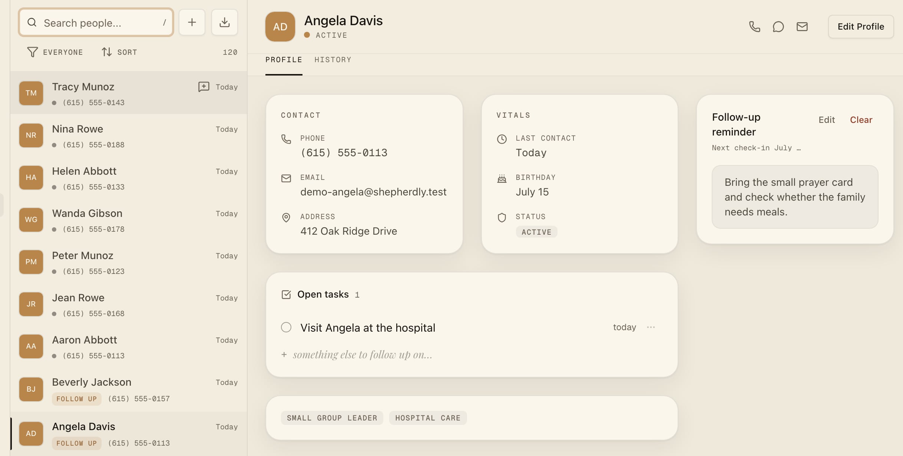Click the Next check-in July text
903x456 pixels.
[x=756, y=148]
